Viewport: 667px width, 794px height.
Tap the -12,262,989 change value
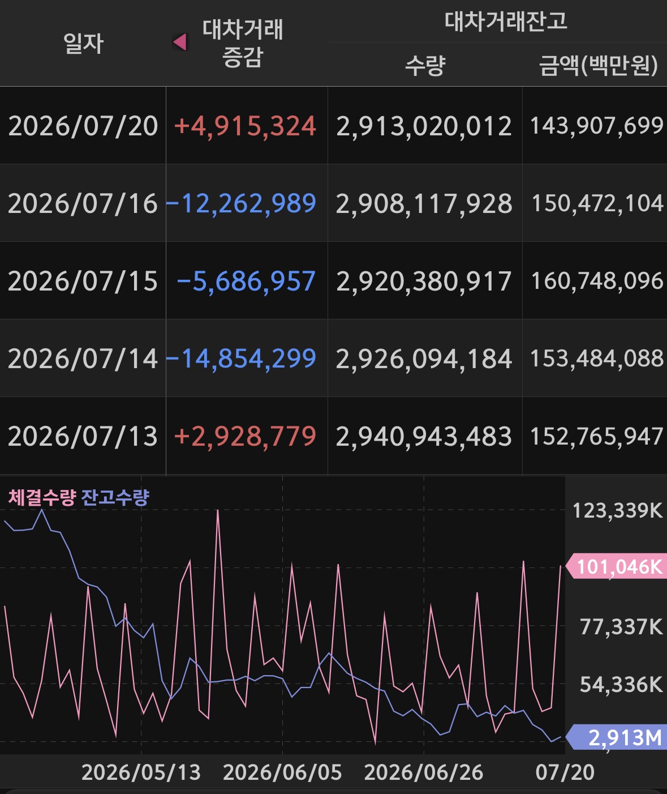point(242,203)
